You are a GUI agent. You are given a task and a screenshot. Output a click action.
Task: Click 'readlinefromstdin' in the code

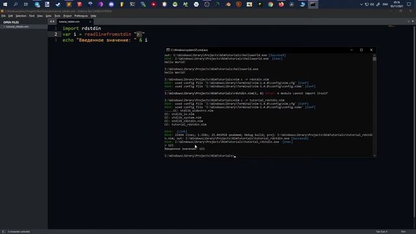coord(108,34)
